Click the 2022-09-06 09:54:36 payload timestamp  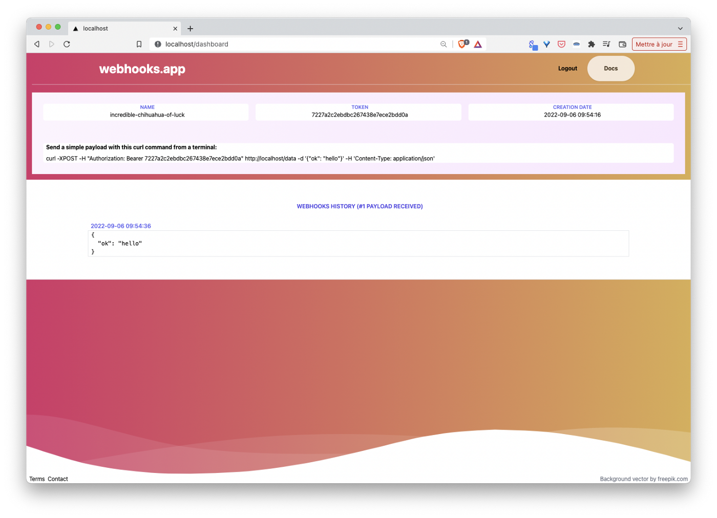click(121, 226)
